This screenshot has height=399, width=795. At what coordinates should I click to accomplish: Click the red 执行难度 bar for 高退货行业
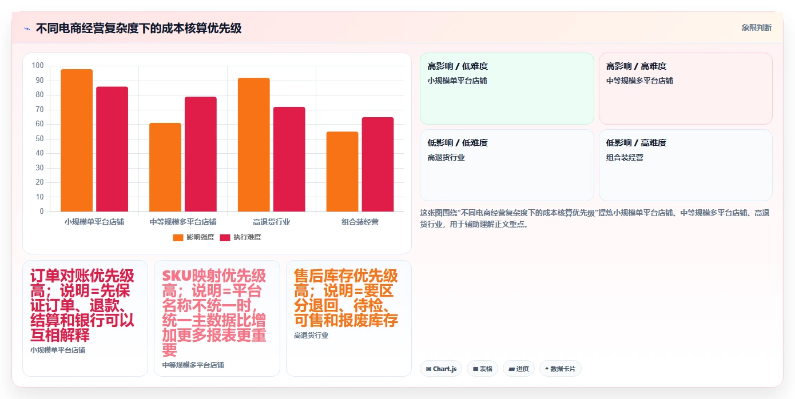coord(289,159)
